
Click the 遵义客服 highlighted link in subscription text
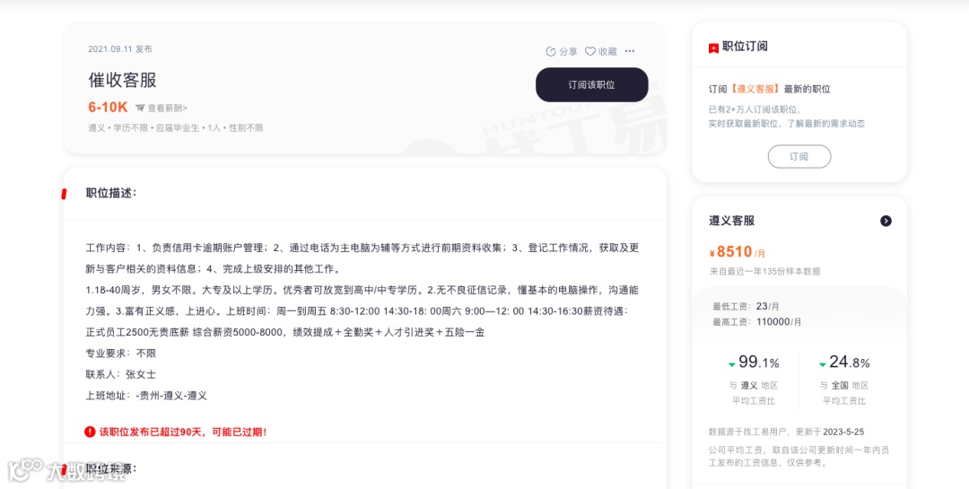(x=755, y=89)
